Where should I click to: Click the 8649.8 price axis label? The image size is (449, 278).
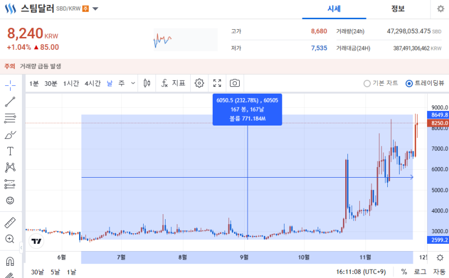[x=438, y=115]
